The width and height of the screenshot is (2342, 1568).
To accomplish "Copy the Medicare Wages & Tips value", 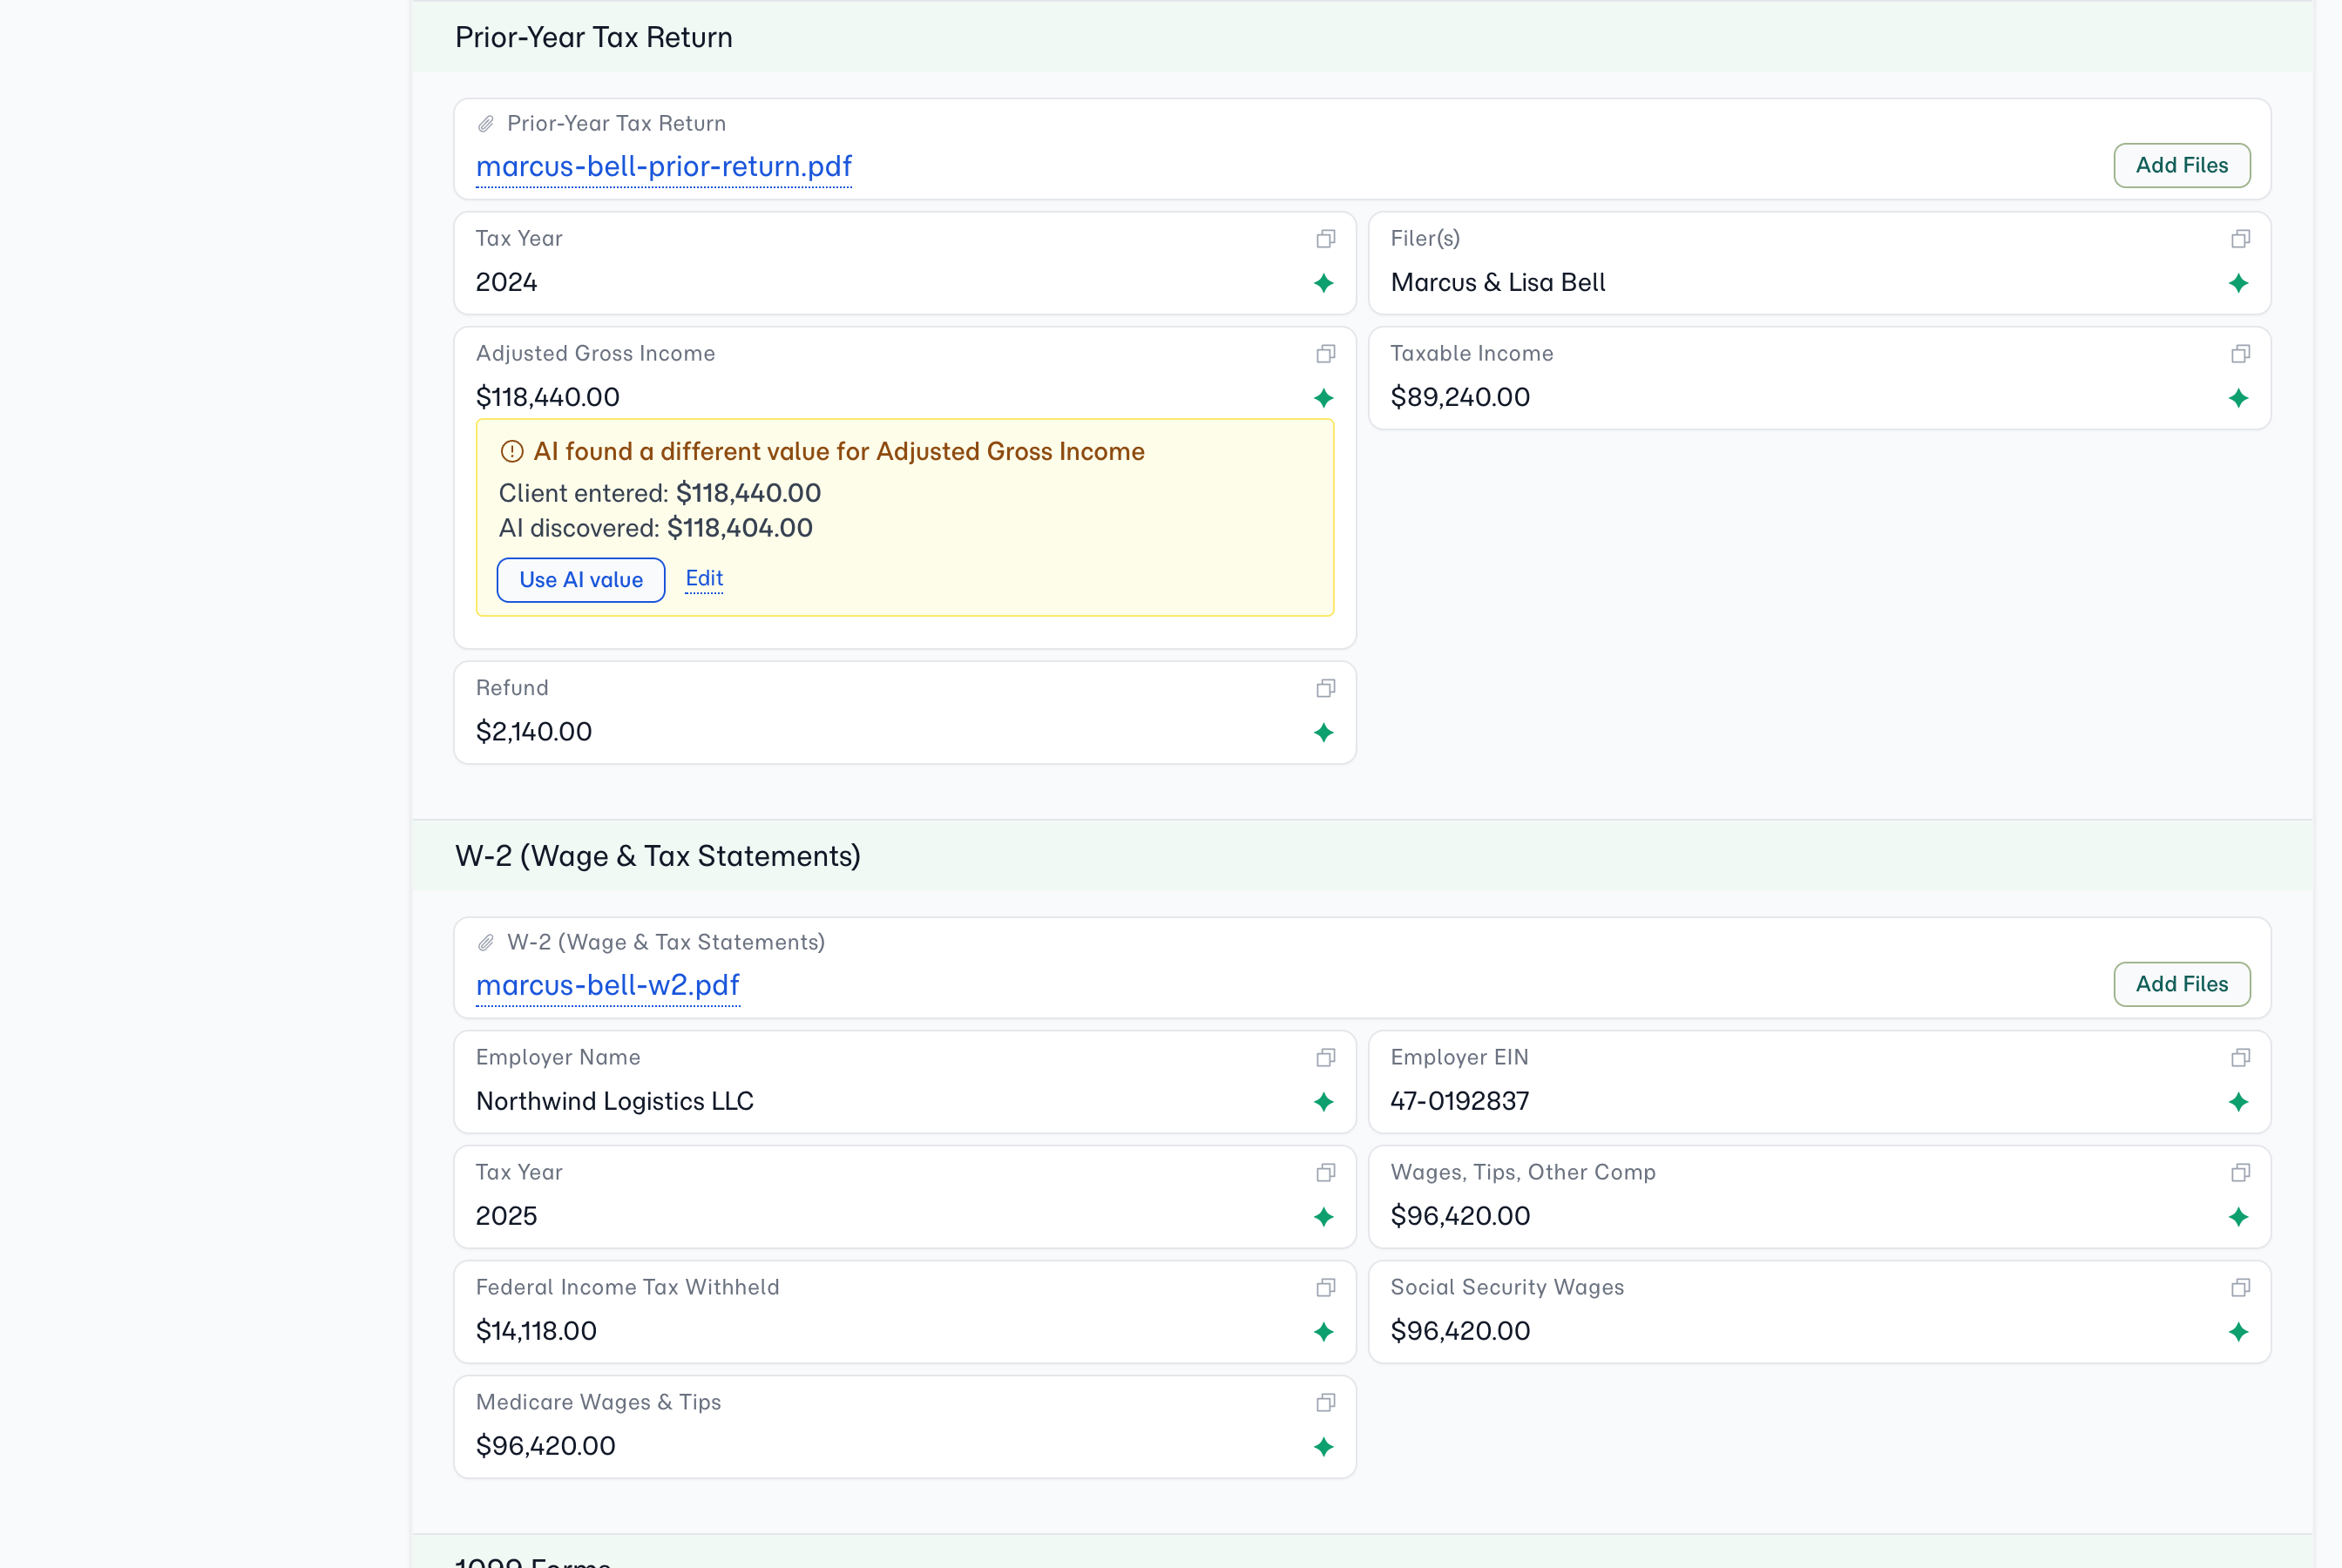I will coord(1326,1403).
